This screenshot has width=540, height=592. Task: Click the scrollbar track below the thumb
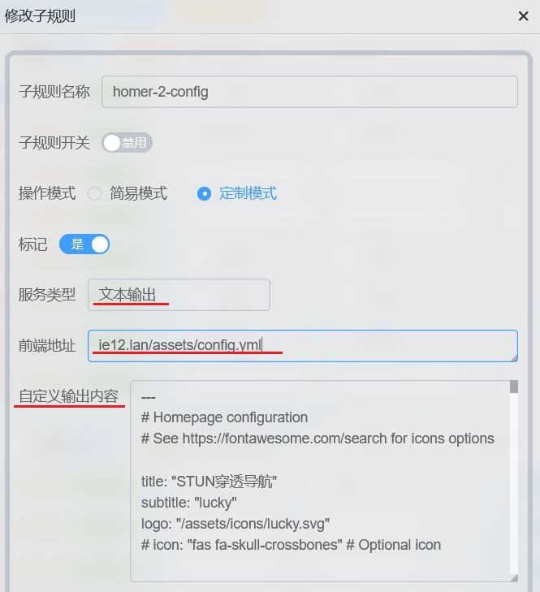(x=513, y=483)
